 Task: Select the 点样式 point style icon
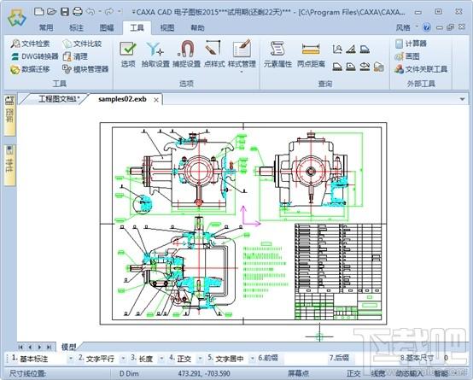[214, 54]
